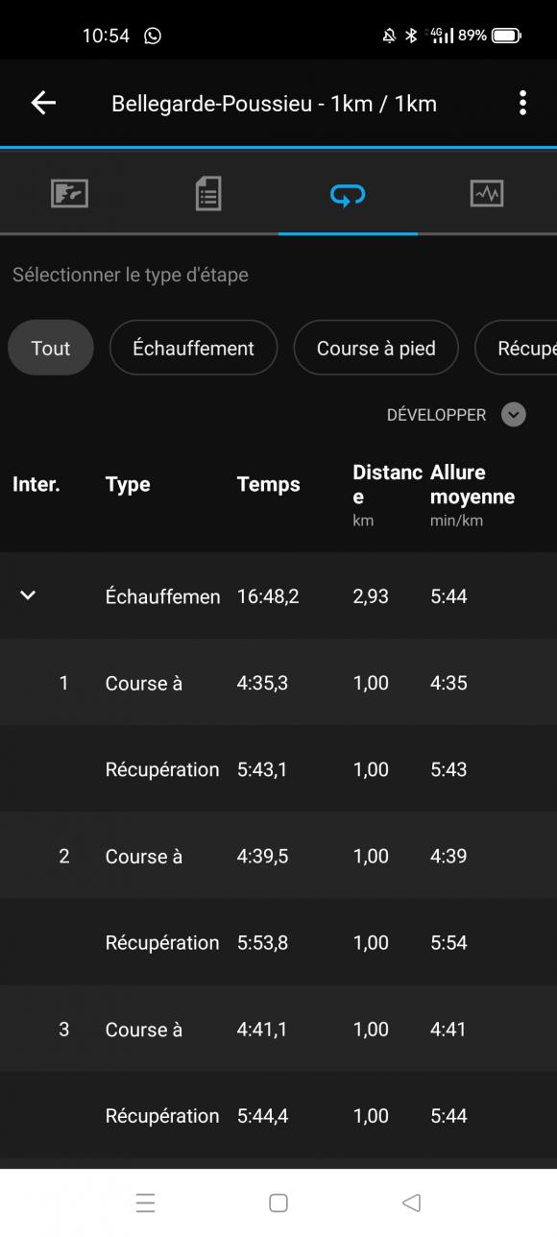Open the charts graph tab icon
The width and height of the screenshot is (557, 1237).
(487, 194)
